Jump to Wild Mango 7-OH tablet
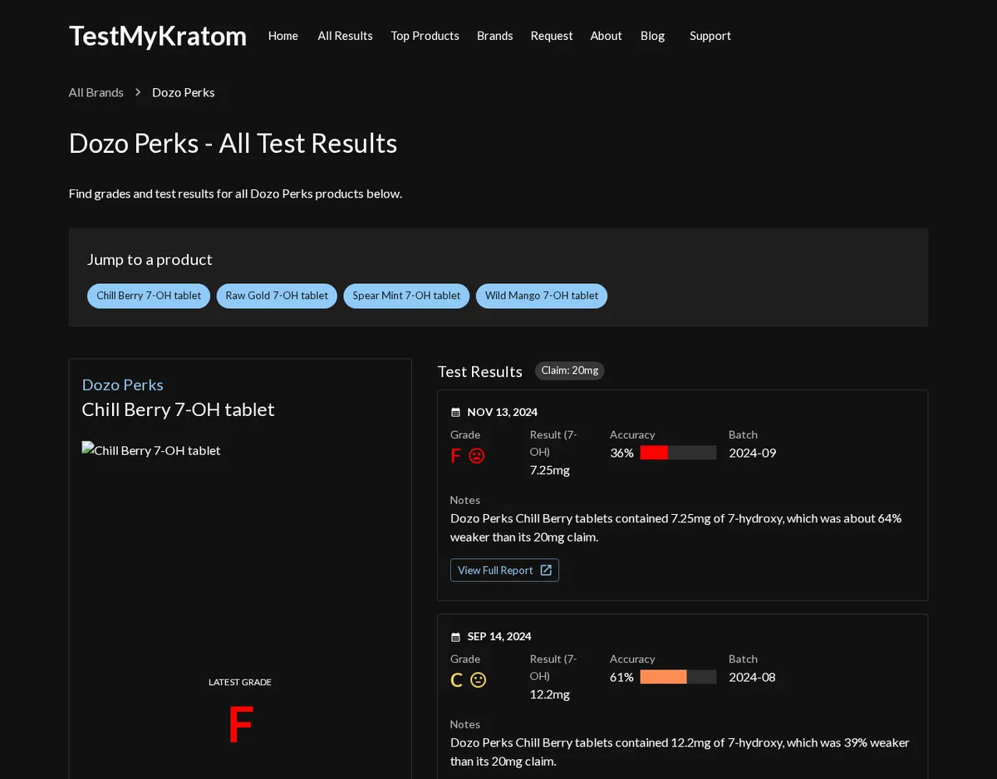Viewport: 997px width, 779px height. coord(542,296)
